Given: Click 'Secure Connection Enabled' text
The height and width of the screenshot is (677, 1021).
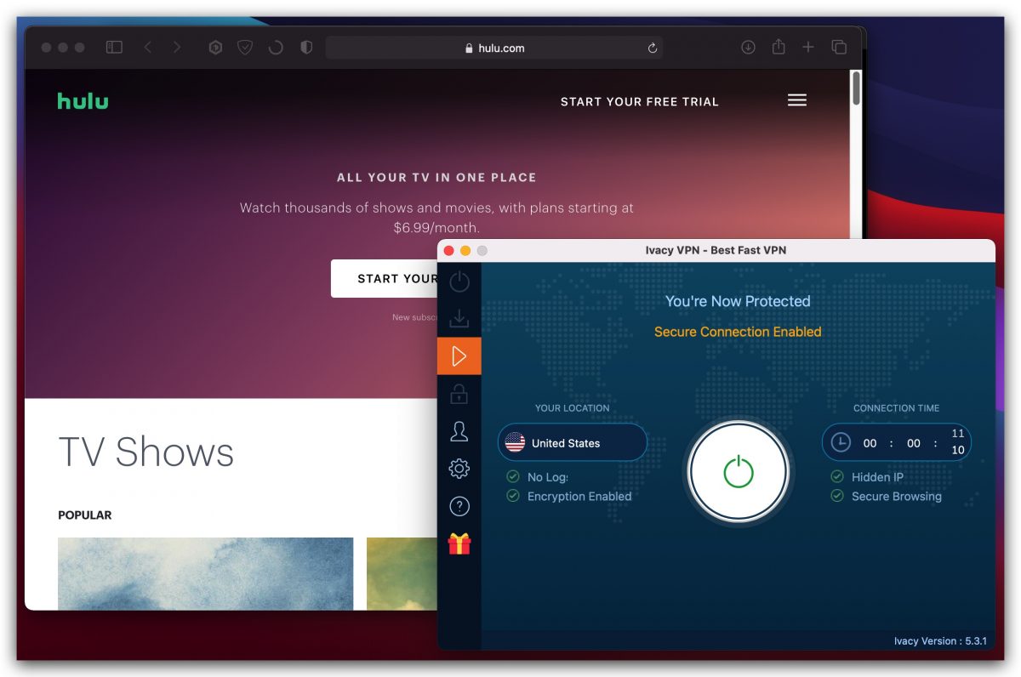Looking at the screenshot, I should [738, 332].
